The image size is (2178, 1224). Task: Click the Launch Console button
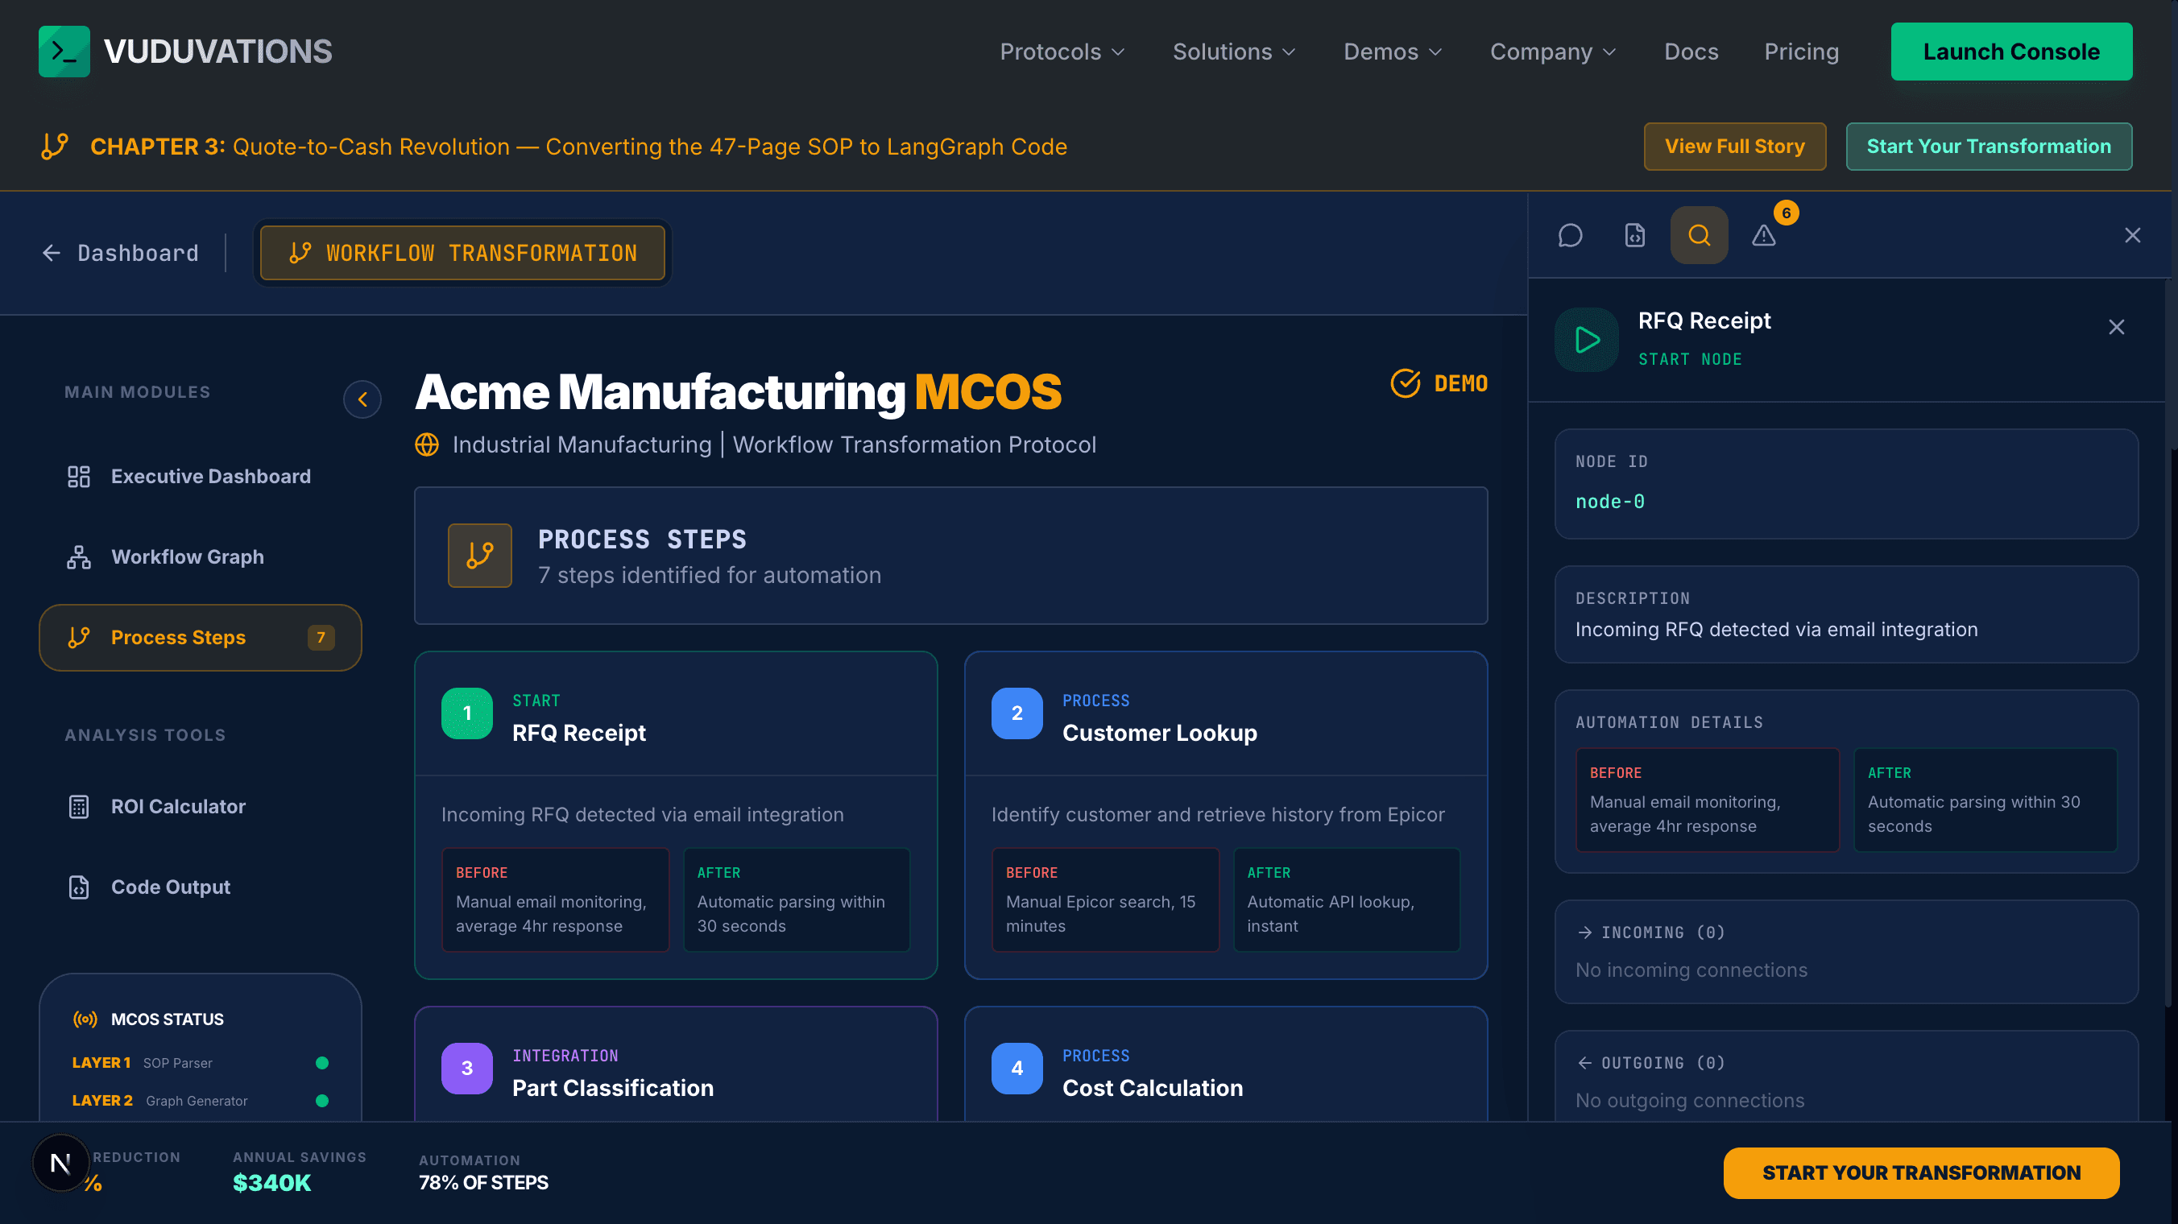coord(2011,52)
